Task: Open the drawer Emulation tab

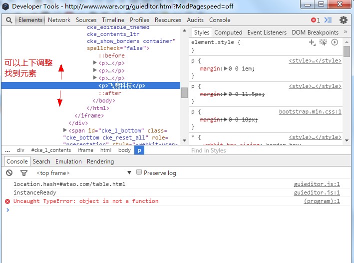Action: coord(68,161)
